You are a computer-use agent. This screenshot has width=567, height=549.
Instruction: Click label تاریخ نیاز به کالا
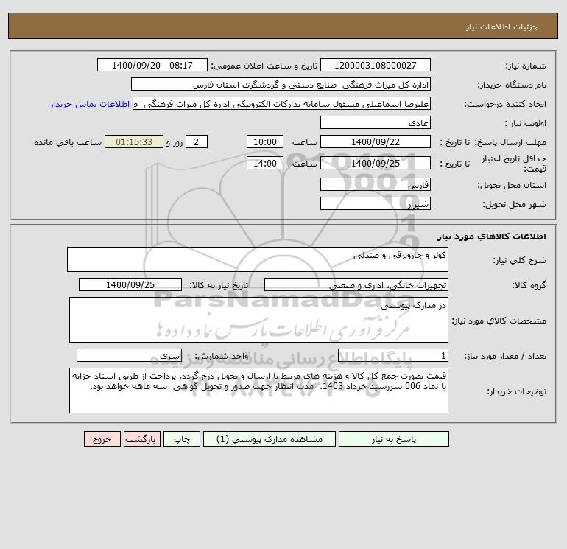[x=219, y=285]
